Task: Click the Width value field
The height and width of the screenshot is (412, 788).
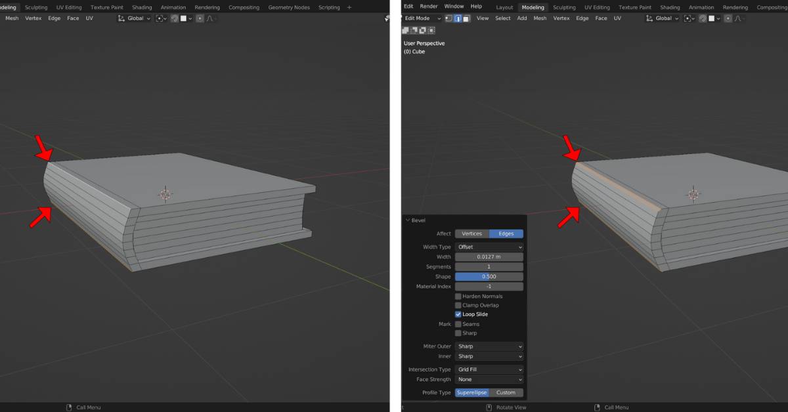Action: point(489,257)
